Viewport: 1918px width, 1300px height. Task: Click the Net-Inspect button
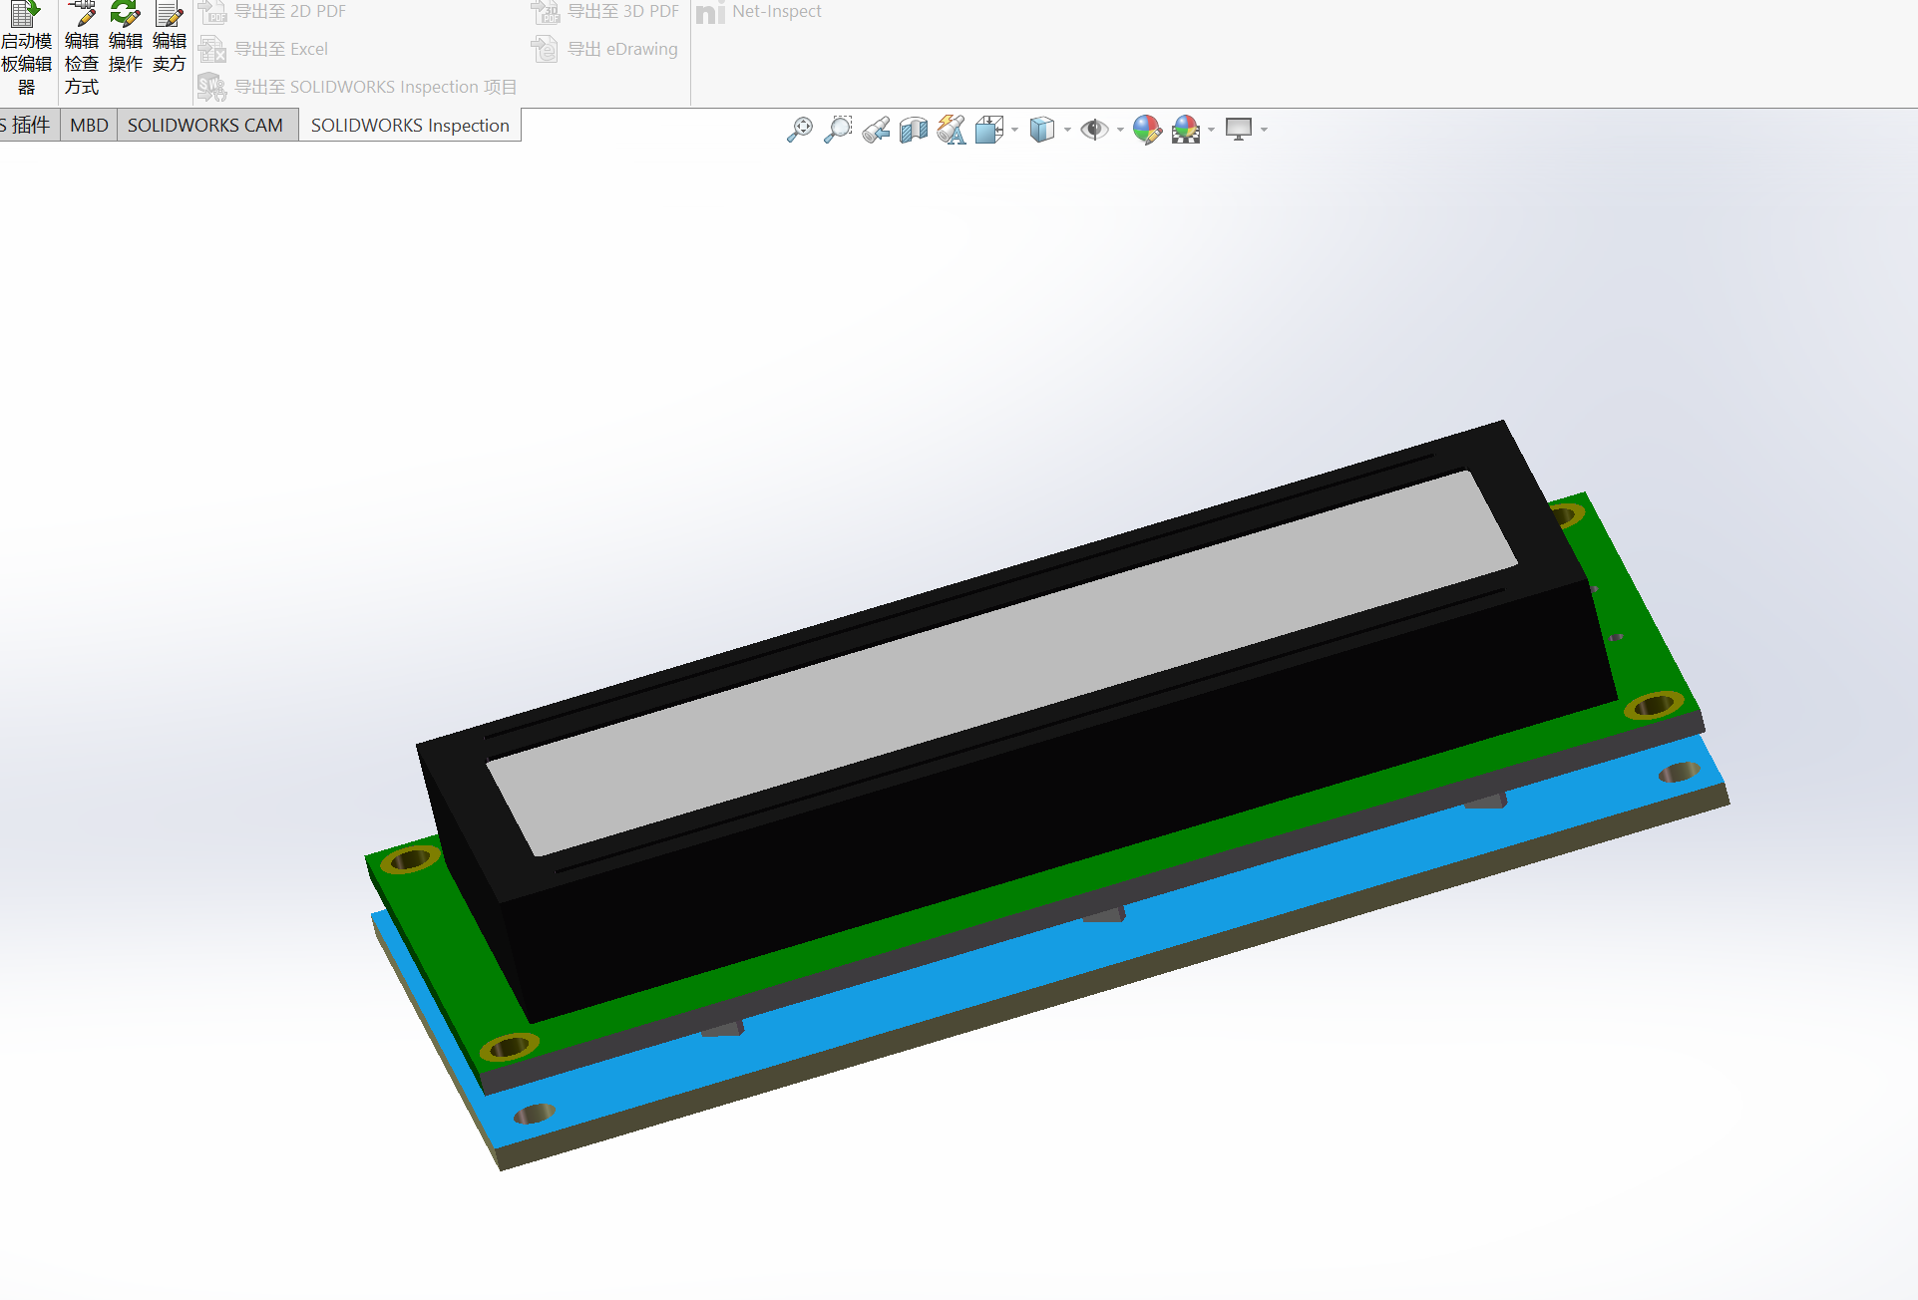(x=759, y=12)
